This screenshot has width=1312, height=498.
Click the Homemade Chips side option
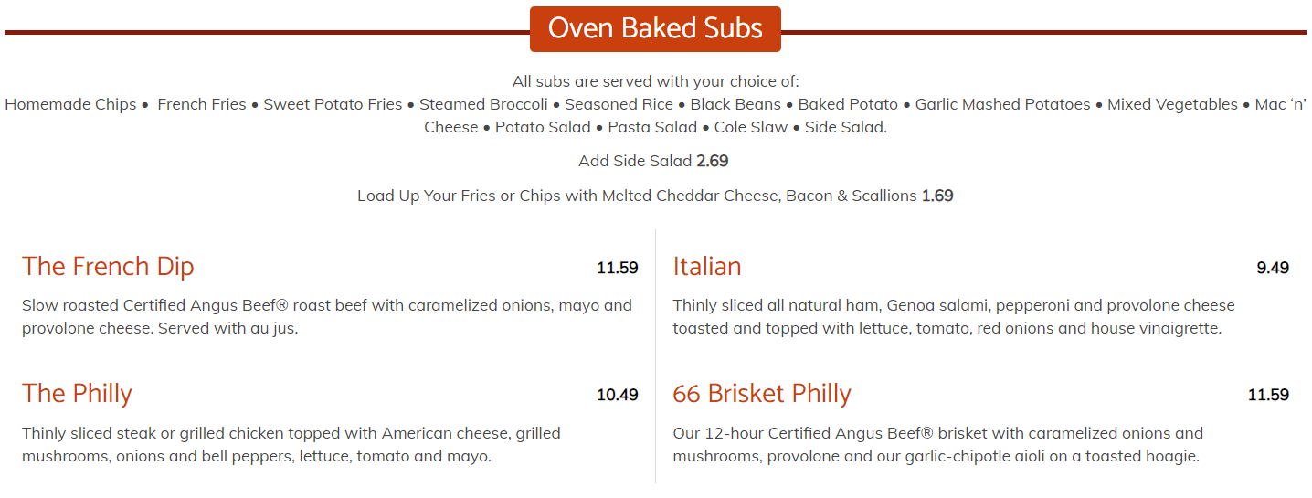pyautogui.click(x=70, y=104)
